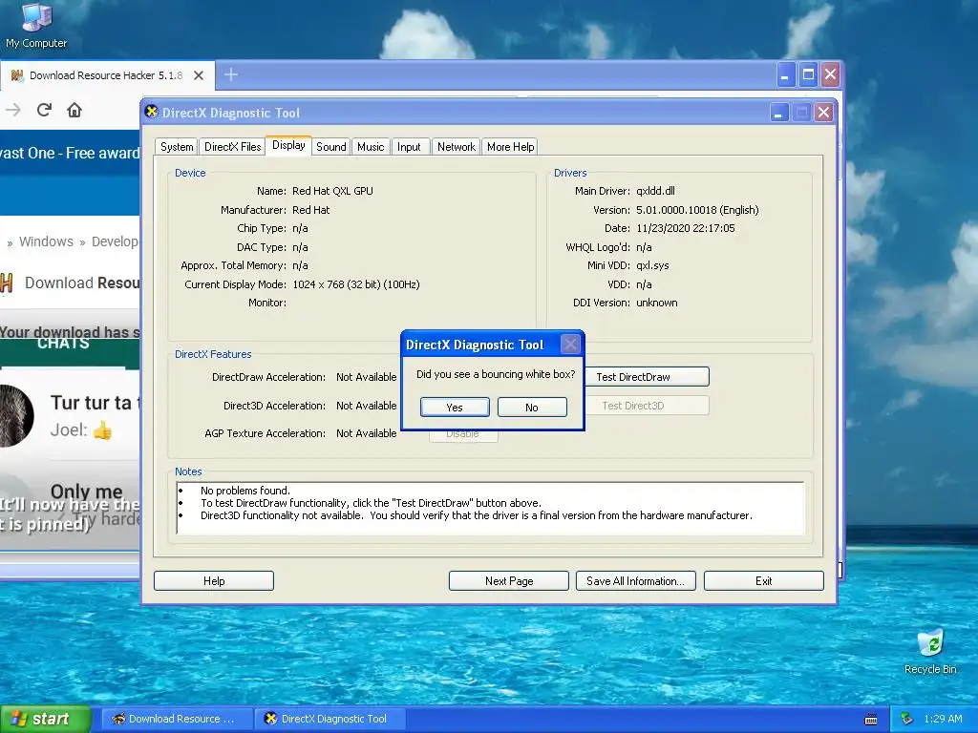Close the DirectX Diagnostic Tool window

point(823,113)
